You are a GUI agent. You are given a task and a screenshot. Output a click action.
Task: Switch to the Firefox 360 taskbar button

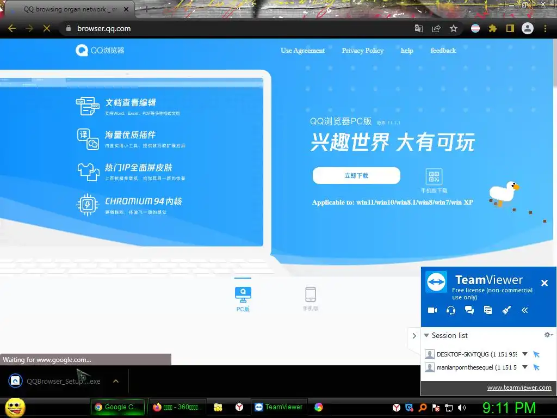click(178, 407)
